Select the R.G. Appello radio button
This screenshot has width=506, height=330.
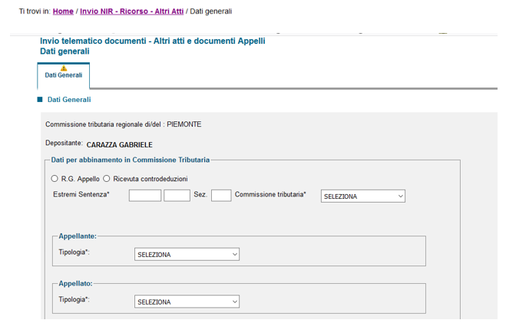tap(55, 178)
